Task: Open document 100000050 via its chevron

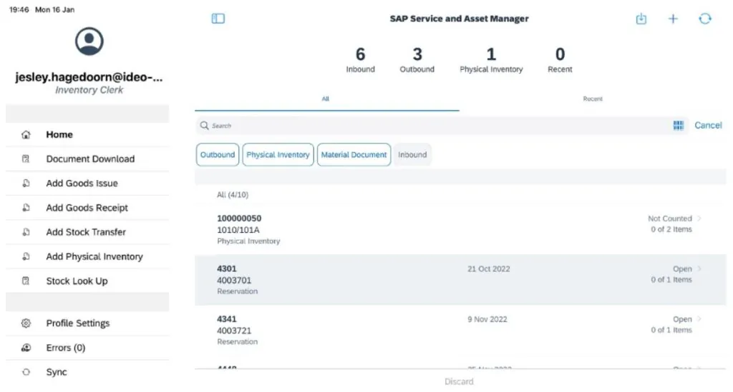Action: [x=699, y=218]
